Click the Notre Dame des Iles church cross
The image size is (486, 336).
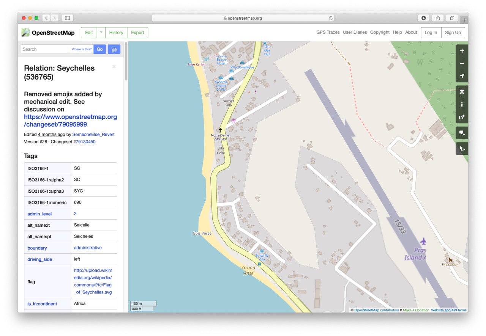[220, 130]
